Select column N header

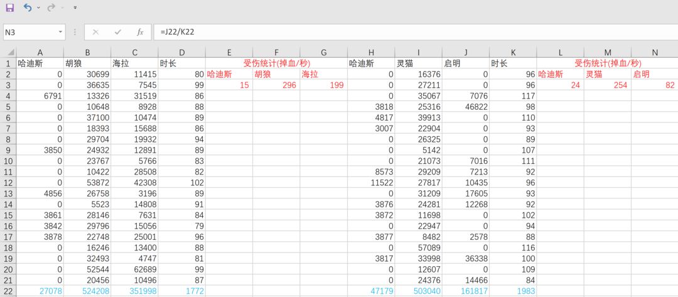[x=655, y=52]
